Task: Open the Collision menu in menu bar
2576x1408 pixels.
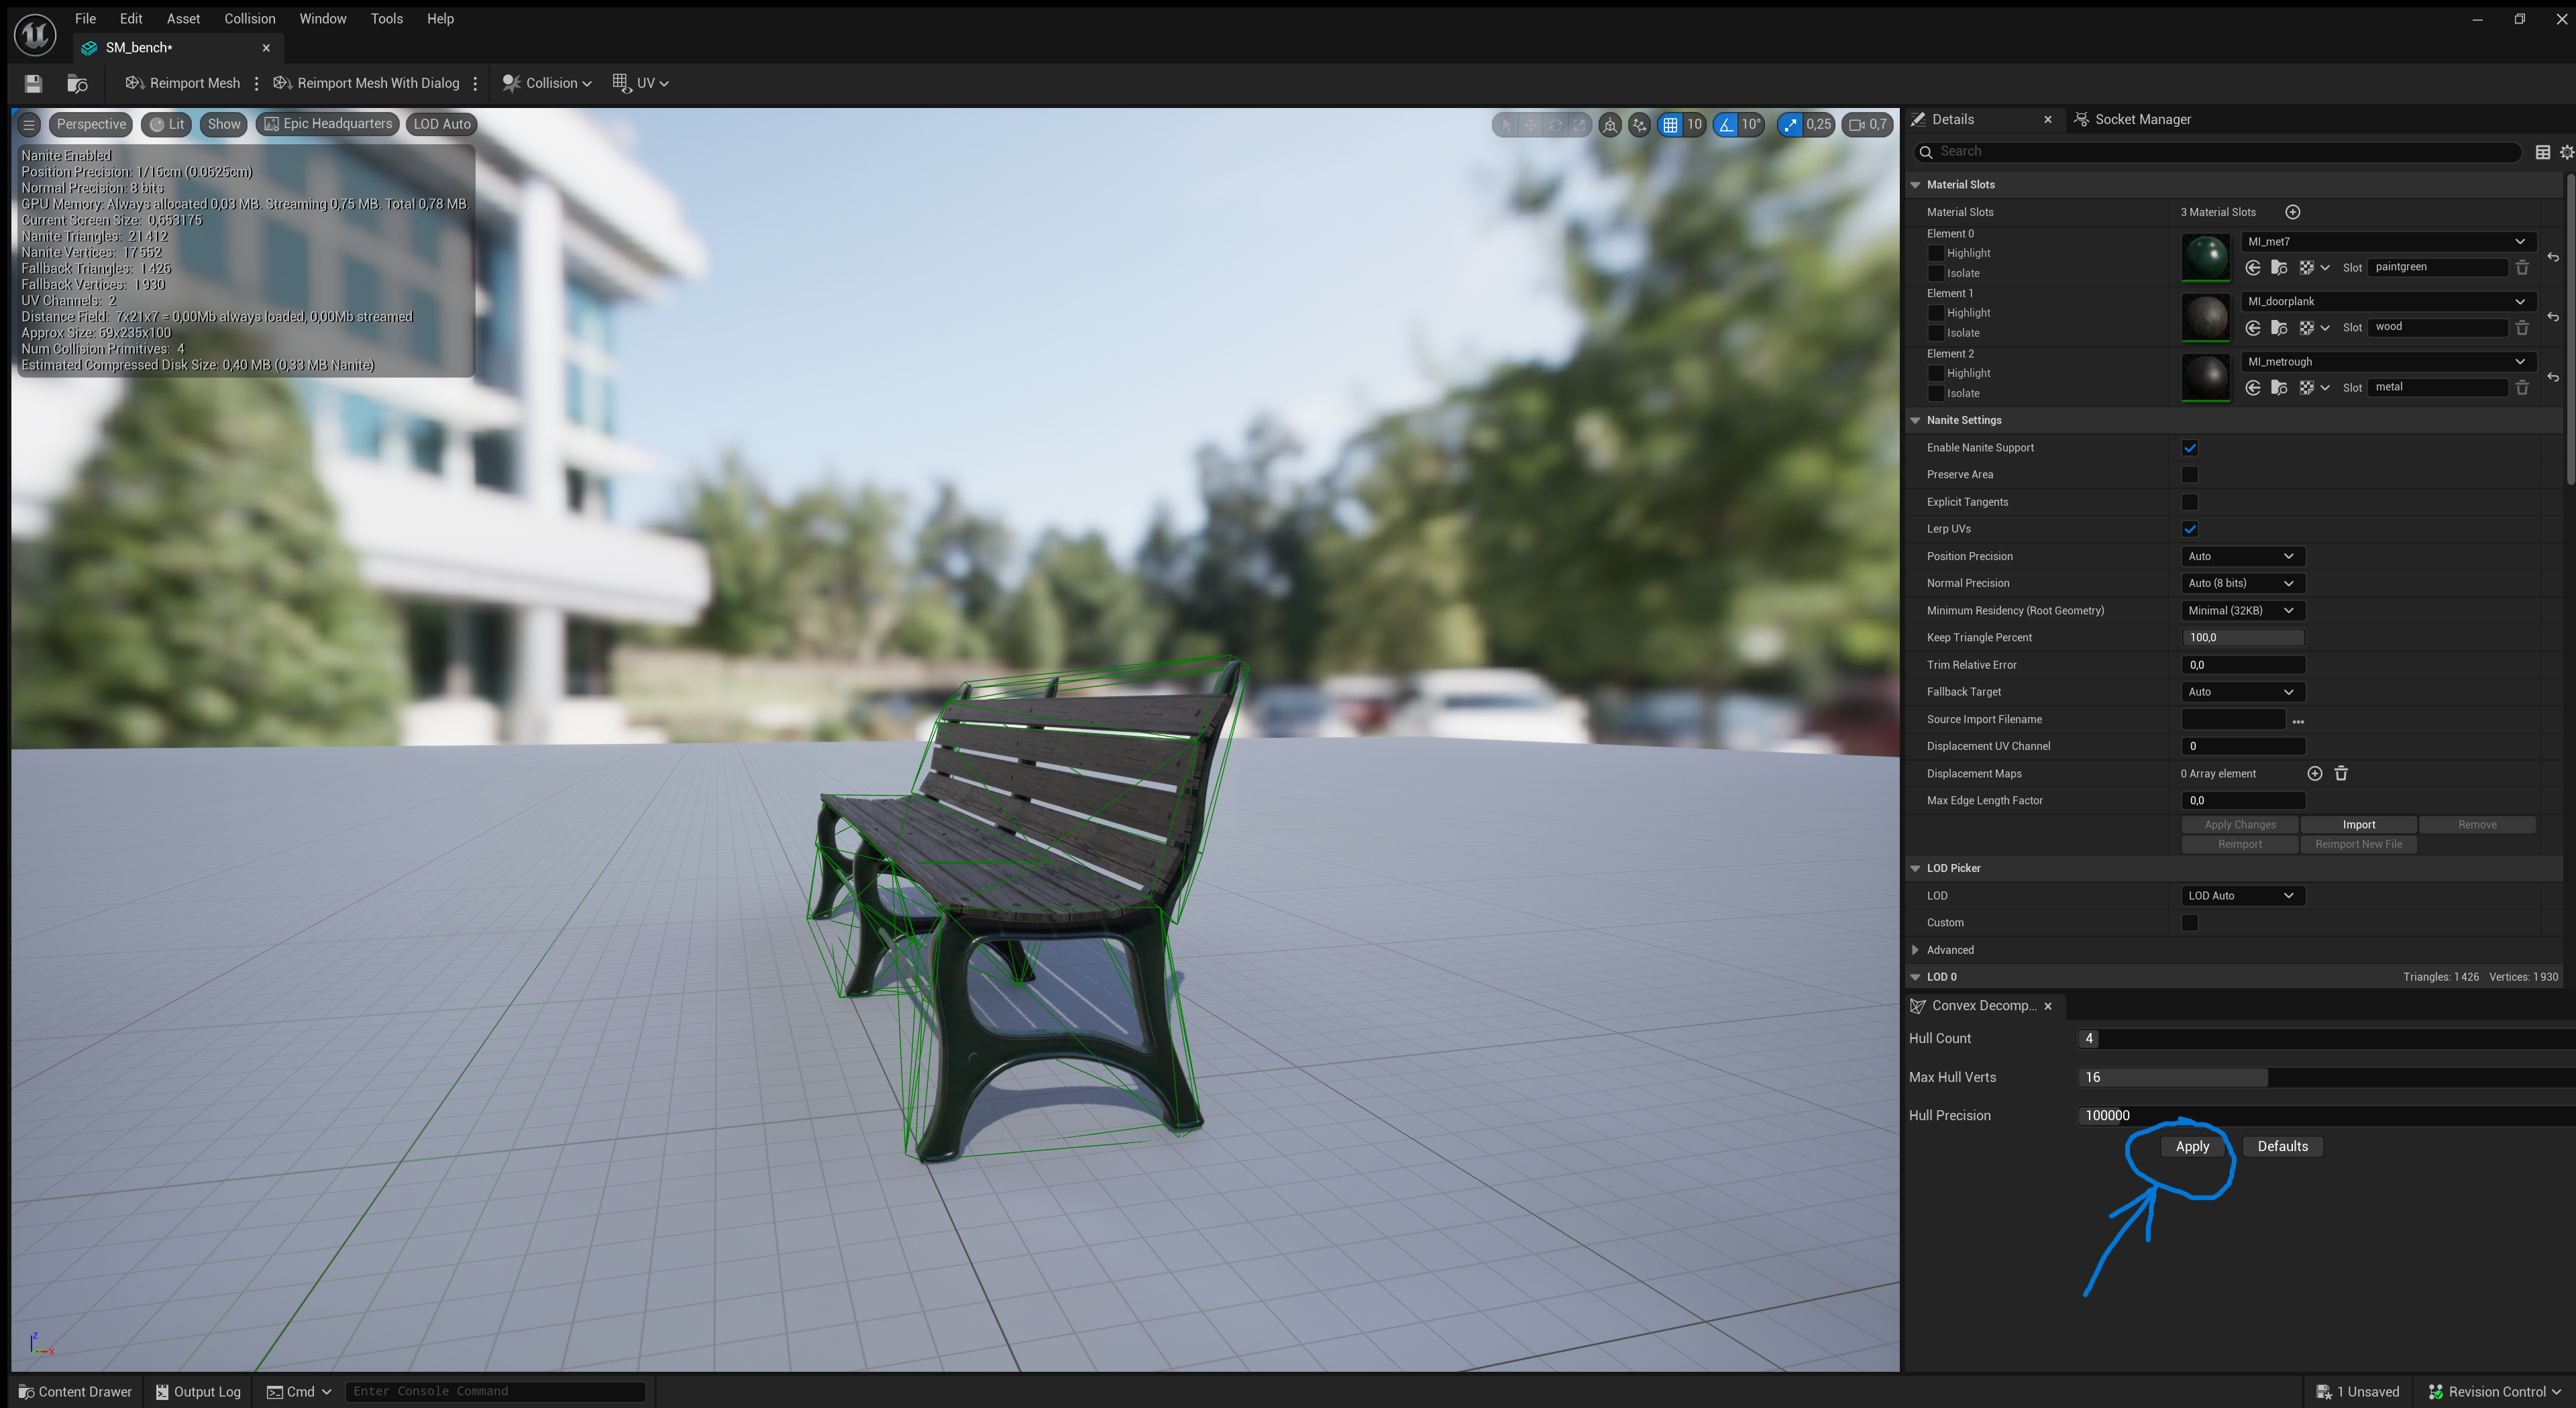Action: click(250, 18)
